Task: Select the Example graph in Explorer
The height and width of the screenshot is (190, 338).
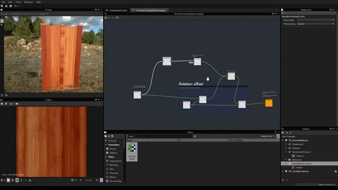Action: pyautogui.click(x=296, y=148)
